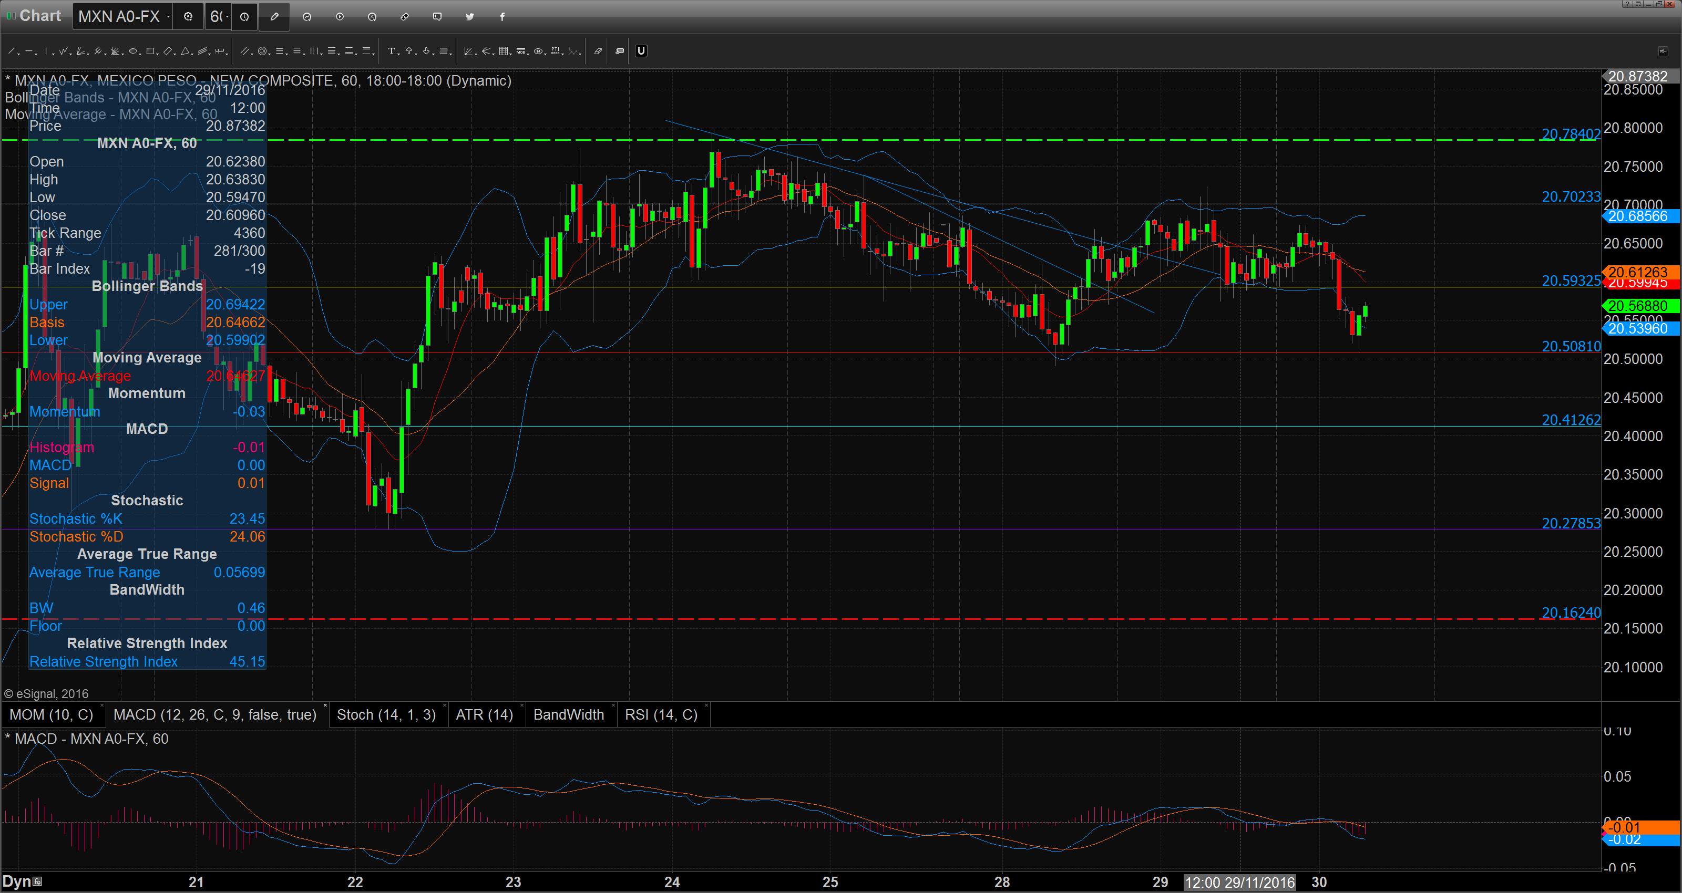Toggle the pencil drawing toolbar button
Image resolution: width=1682 pixels, height=893 pixels.
(x=274, y=17)
